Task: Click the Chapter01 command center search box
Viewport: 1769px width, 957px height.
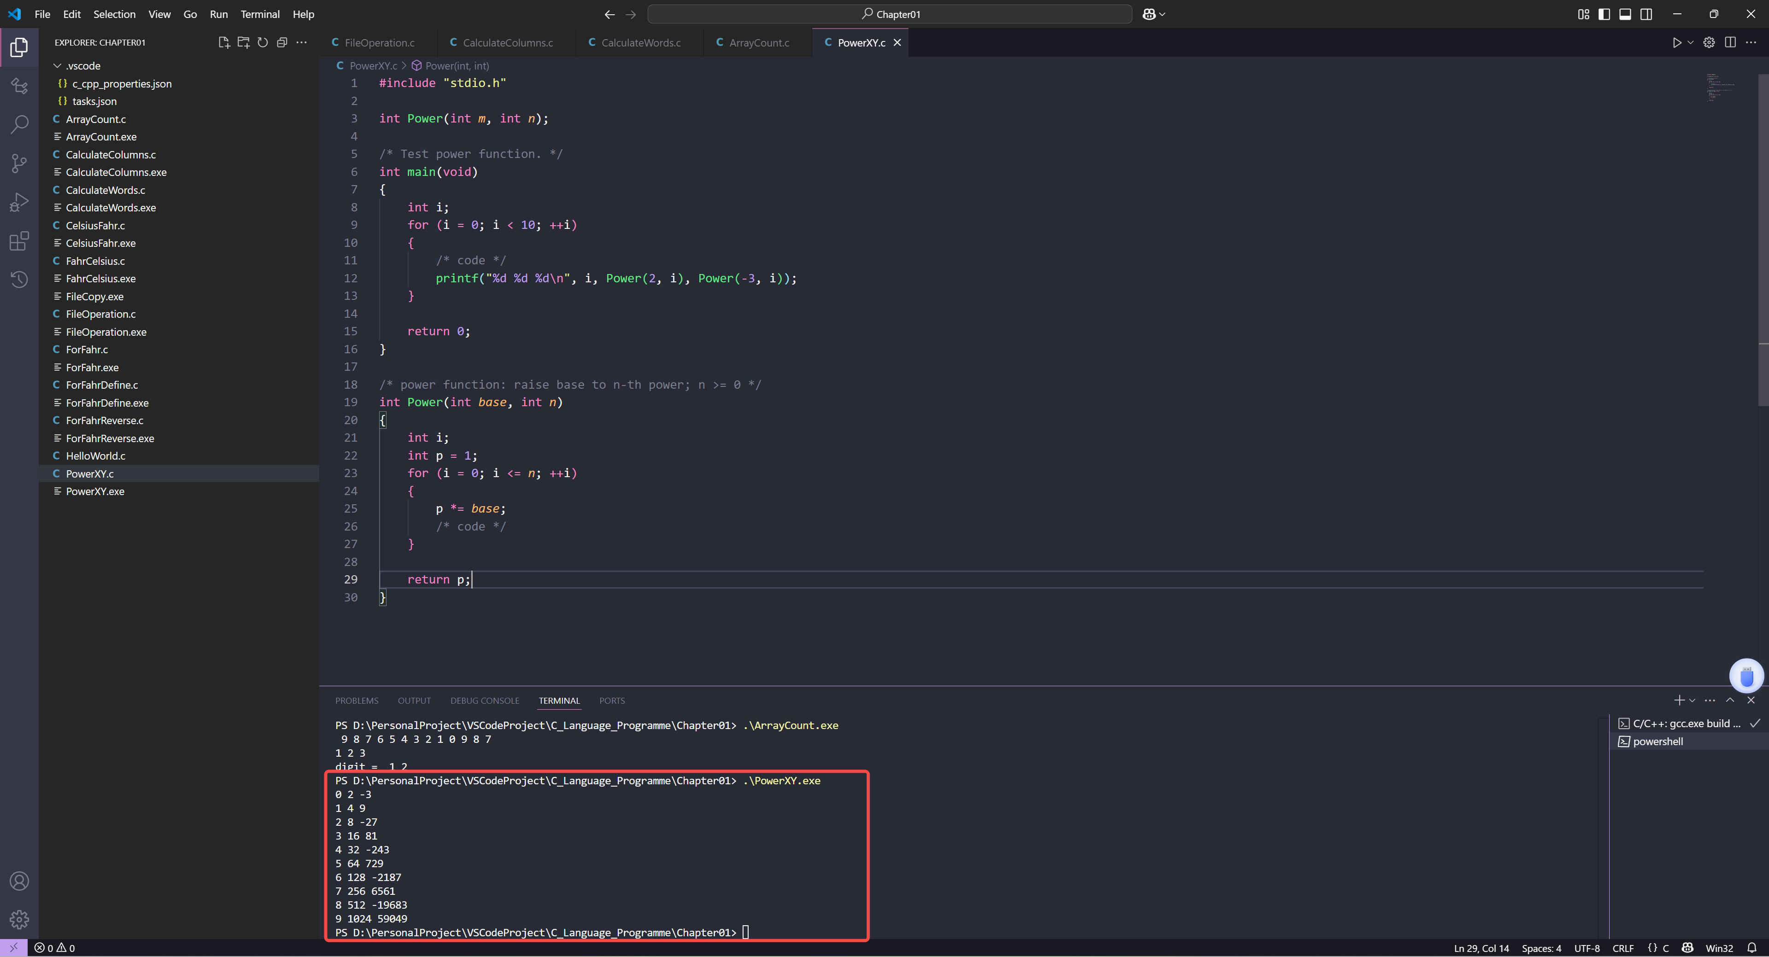Action: pyautogui.click(x=889, y=14)
